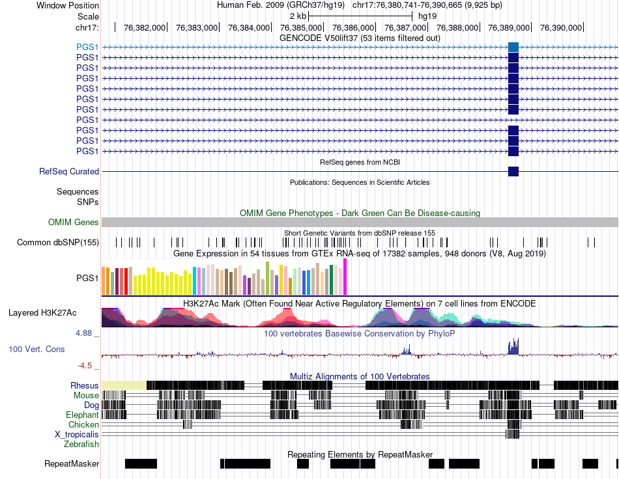The image size is (619, 479).
Task: Click the magenta bar in GTEx PGS1 chart
Action: tap(345, 277)
